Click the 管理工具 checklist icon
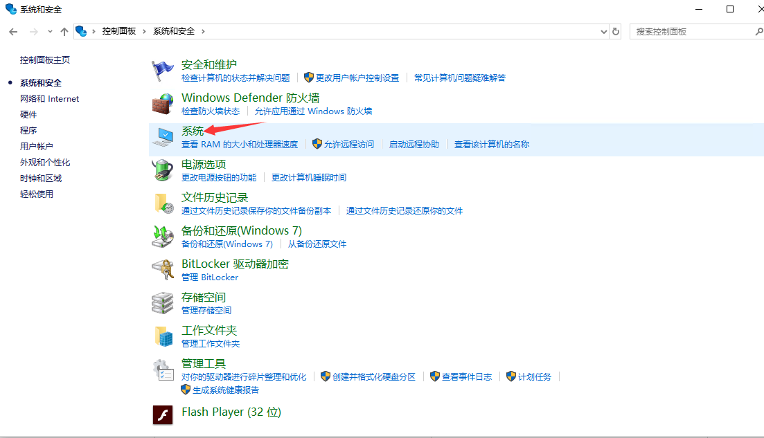The image size is (764, 438). (x=162, y=368)
